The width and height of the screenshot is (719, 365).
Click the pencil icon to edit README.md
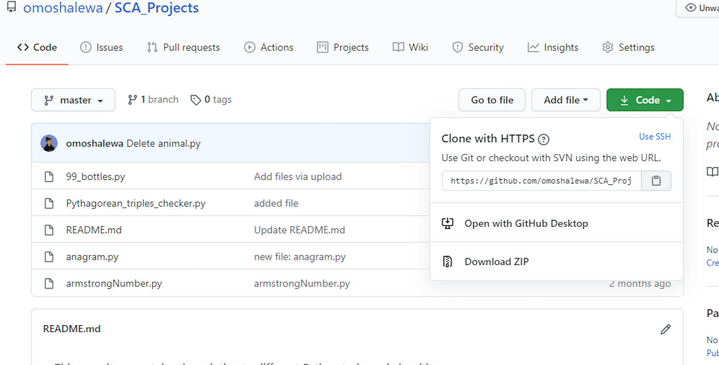point(666,329)
